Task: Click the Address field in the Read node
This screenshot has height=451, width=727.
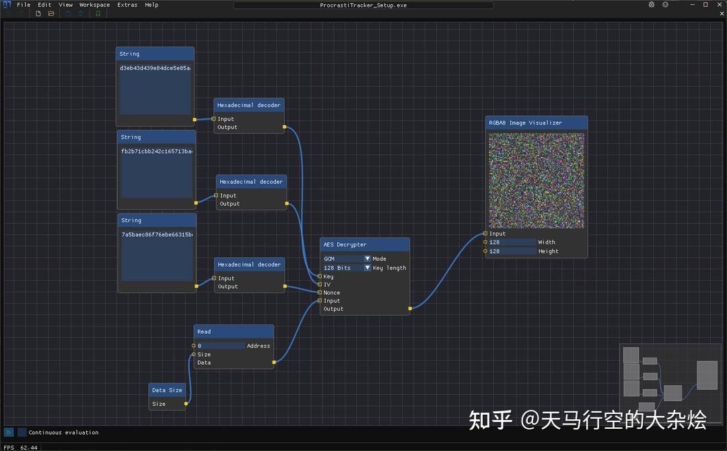Action: [222, 345]
